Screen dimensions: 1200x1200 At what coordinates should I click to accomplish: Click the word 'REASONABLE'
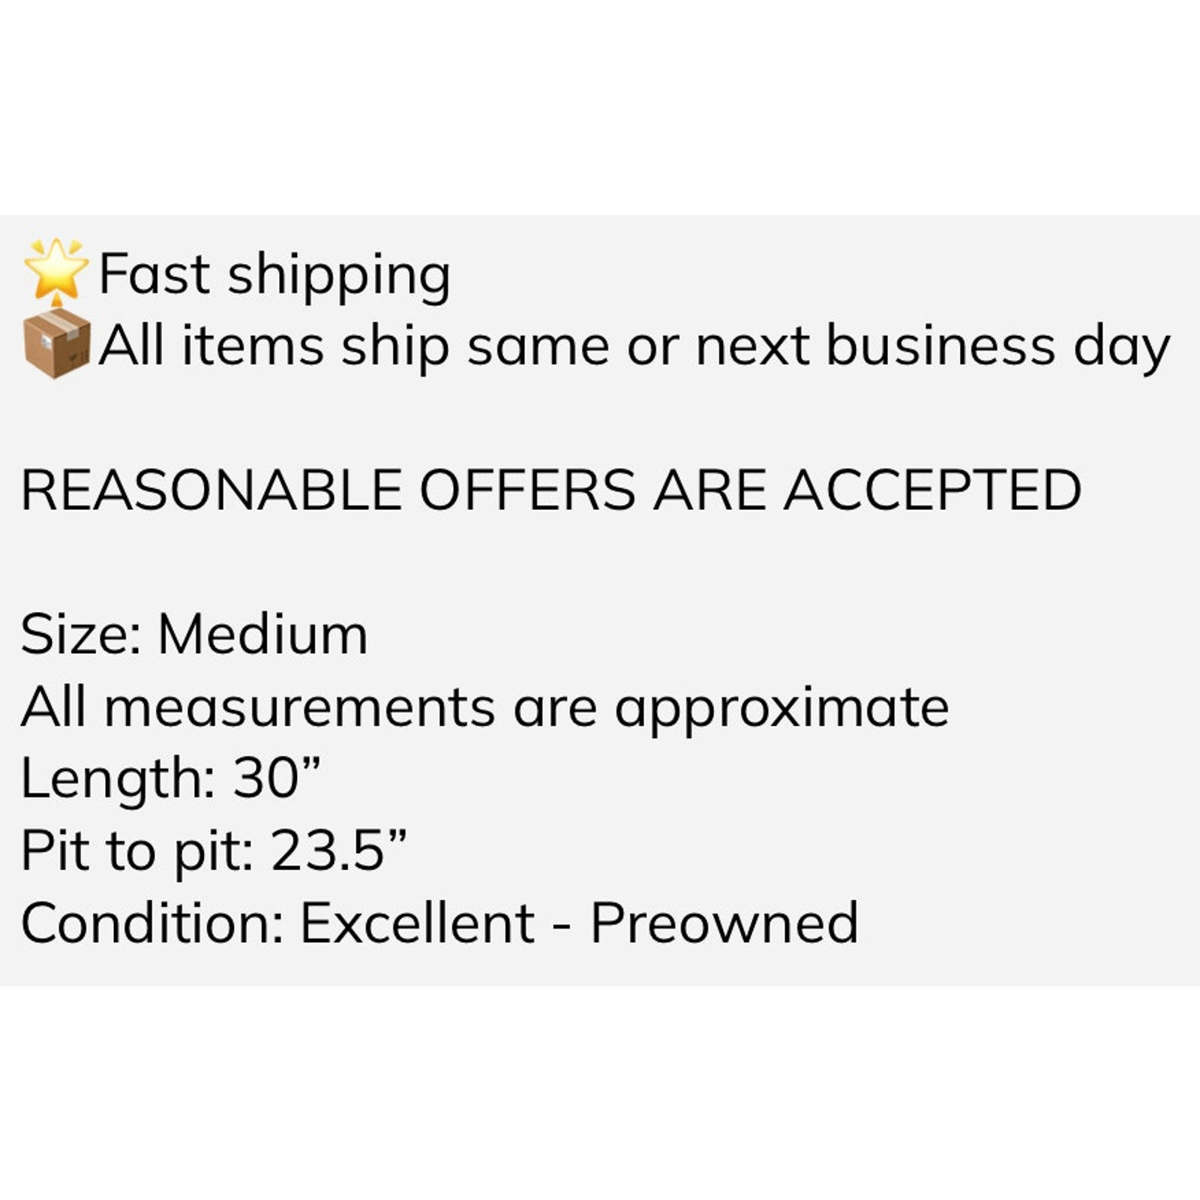coord(211,490)
